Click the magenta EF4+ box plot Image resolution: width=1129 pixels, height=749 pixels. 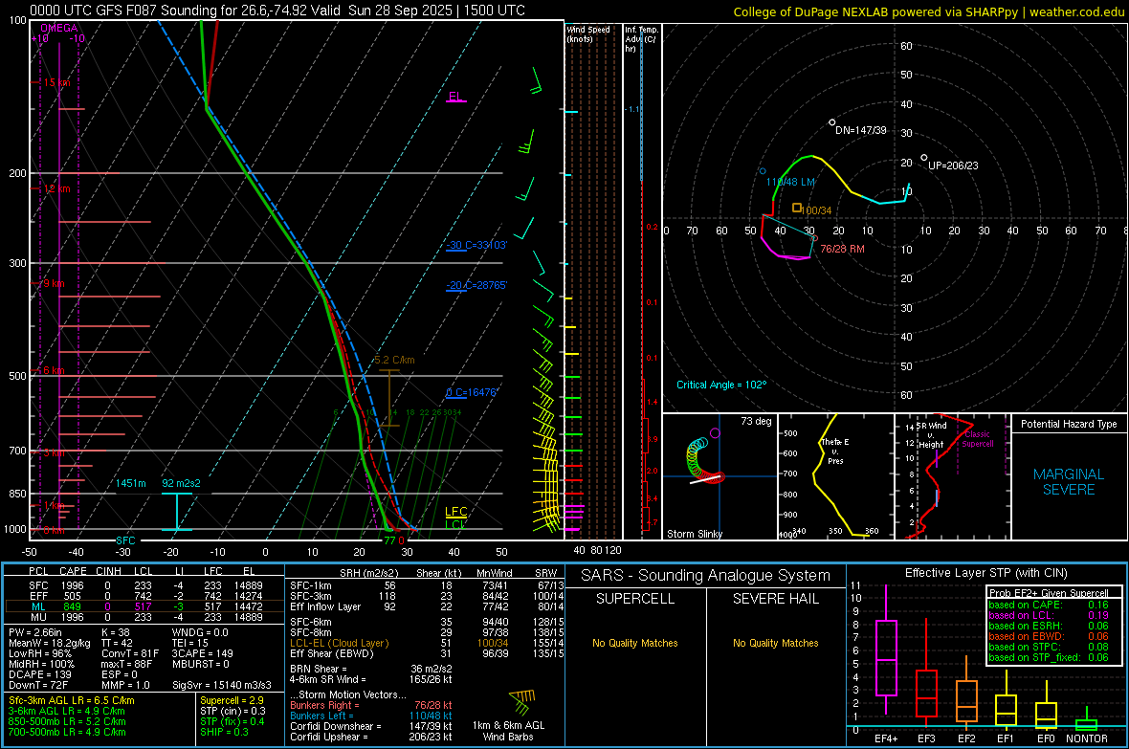886,650
